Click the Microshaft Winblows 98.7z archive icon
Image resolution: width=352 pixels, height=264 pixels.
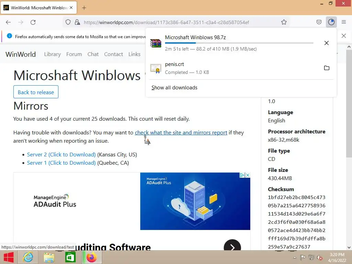pyautogui.click(x=156, y=43)
